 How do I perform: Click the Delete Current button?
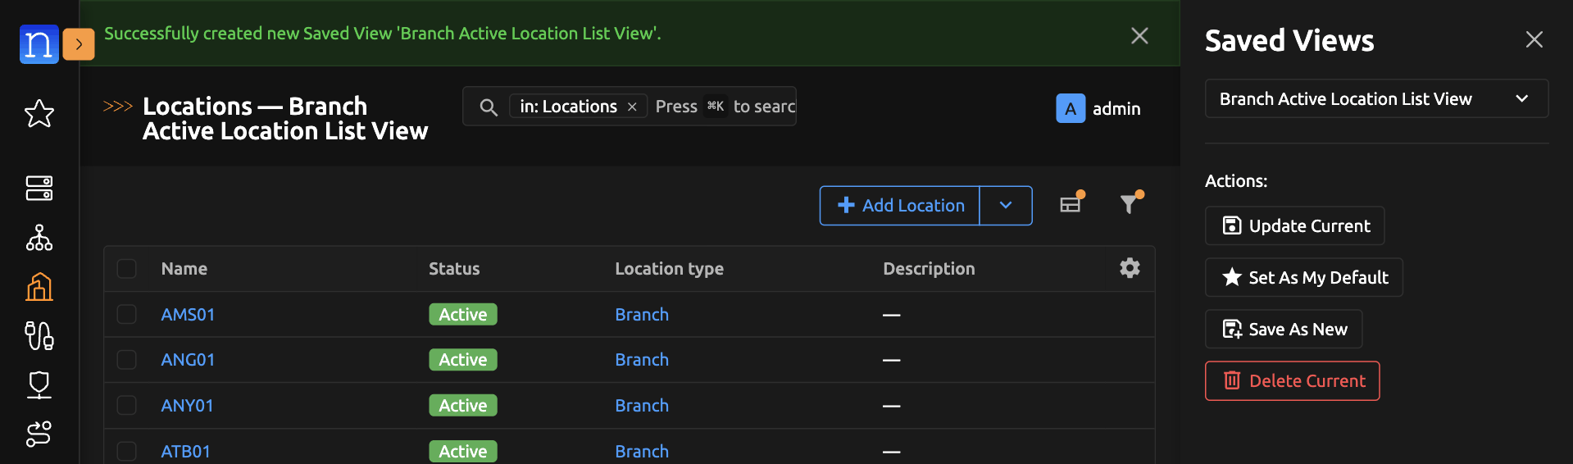[x=1292, y=381]
